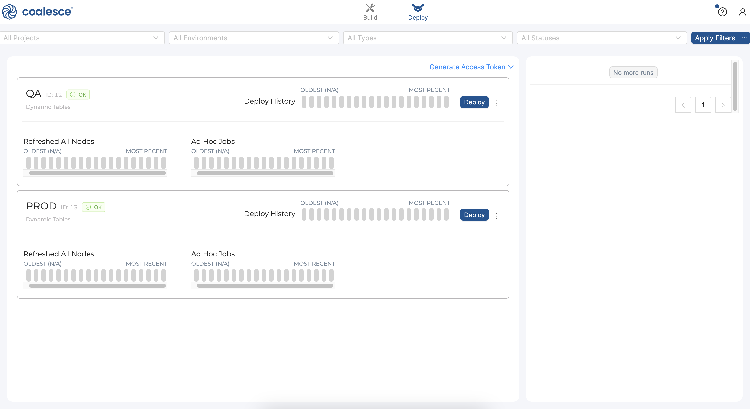Screen dimensions: 750x409
Task: Open the All Statuses filter dropdown
Action: point(602,38)
